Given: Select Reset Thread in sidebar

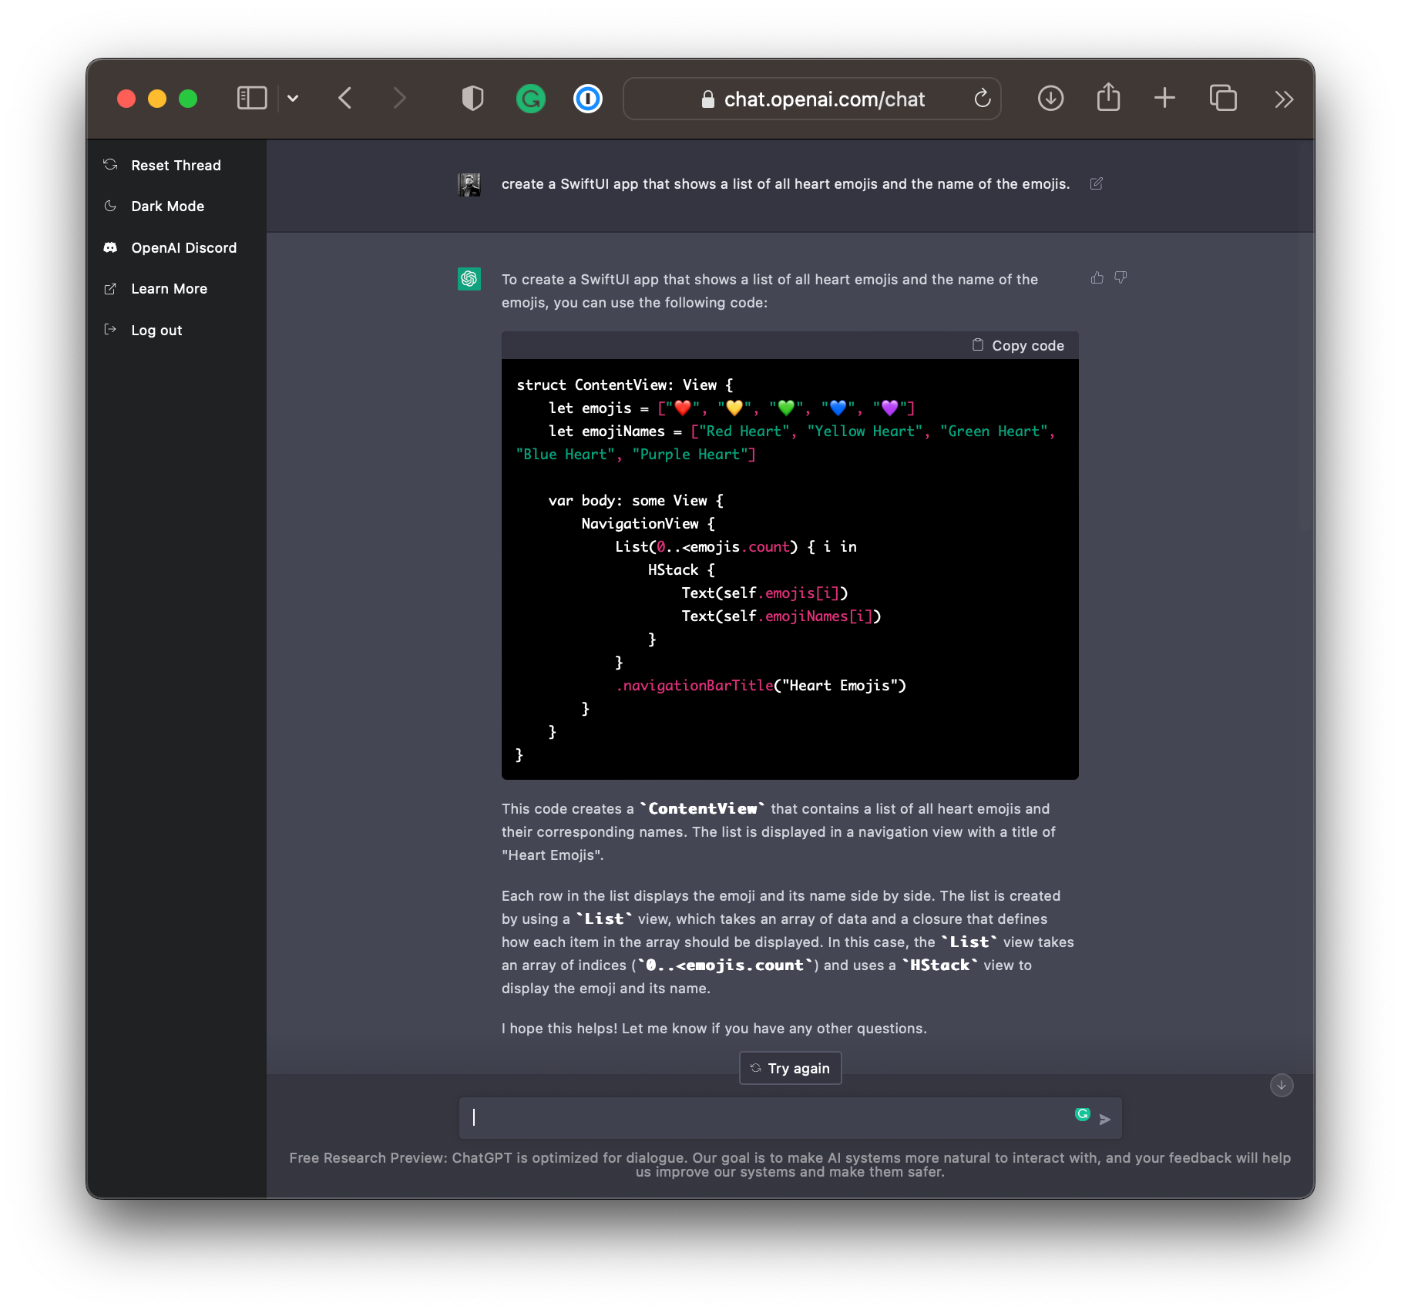Looking at the screenshot, I should [x=176, y=166].
